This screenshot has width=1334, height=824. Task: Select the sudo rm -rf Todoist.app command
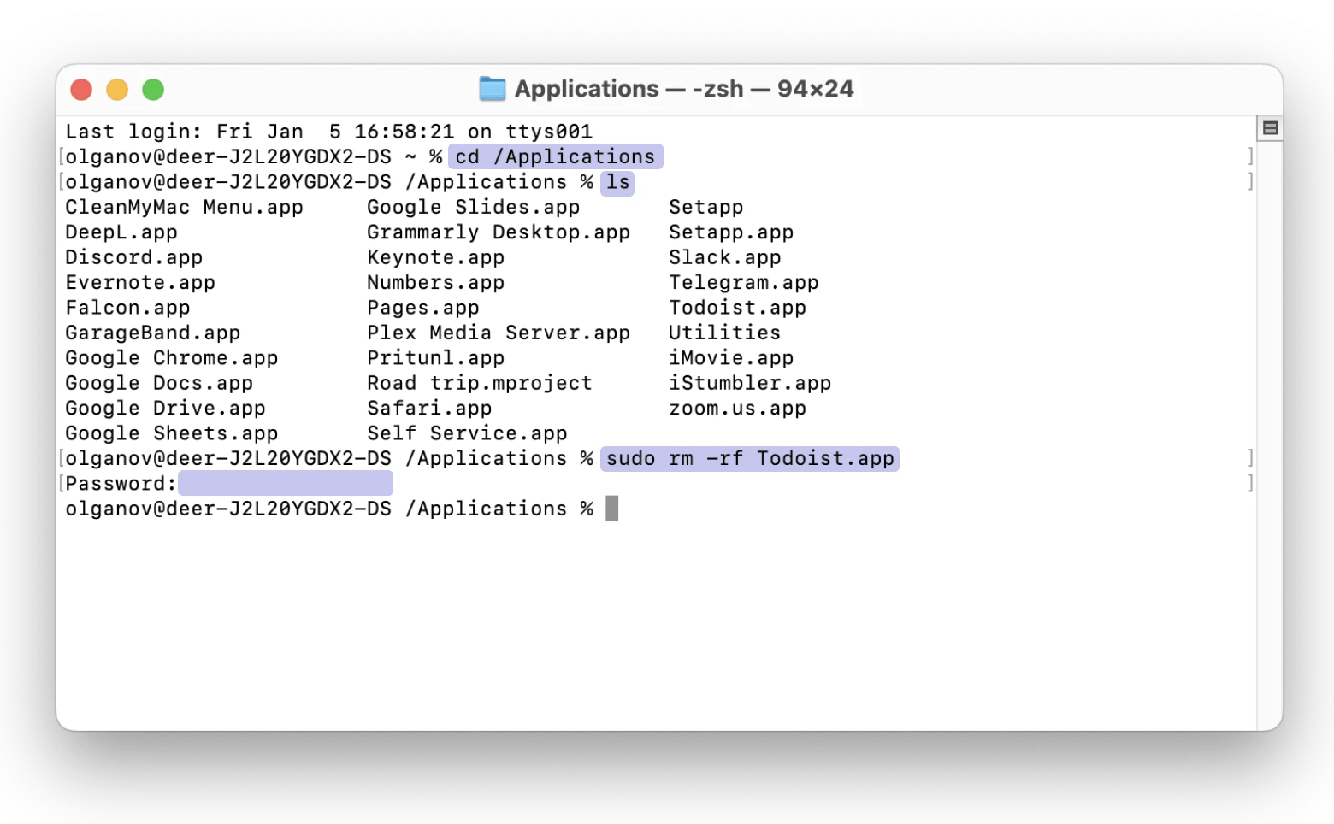pos(749,458)
